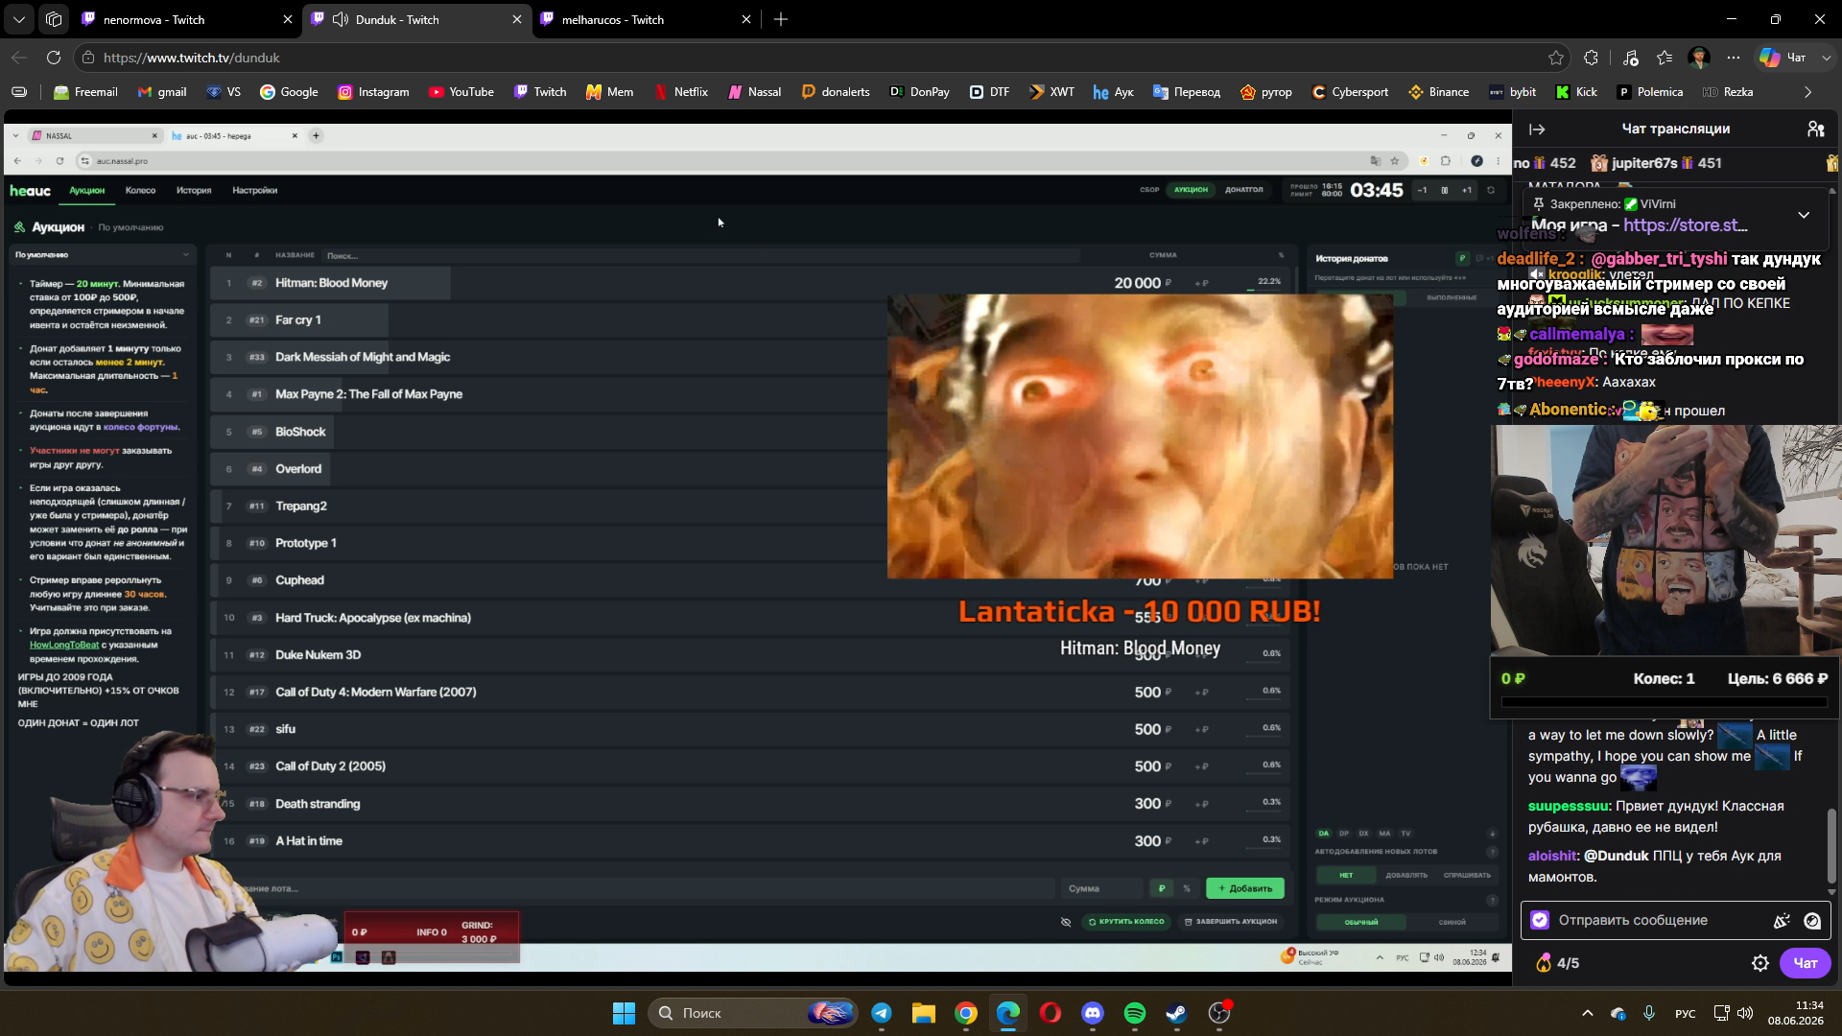
Task: Subtract one minute with the -1 timer button
Action: [x=1423, y=190]
